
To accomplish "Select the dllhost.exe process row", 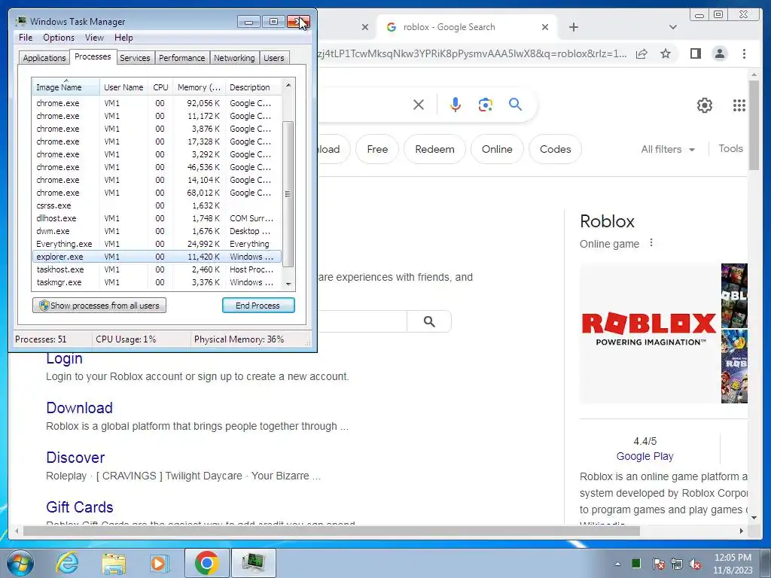I will pyautogui.click(x=157, y=218).
